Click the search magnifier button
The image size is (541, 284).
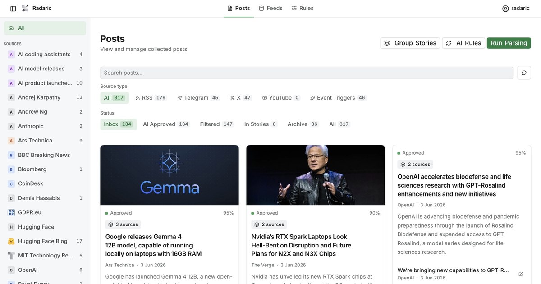point(524,73)
